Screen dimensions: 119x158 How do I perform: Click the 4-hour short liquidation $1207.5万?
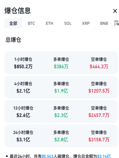99,91
